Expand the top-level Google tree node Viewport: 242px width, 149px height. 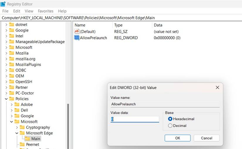(x=6, y=31)
